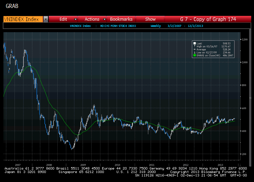Viewport: 254px width, 182px height.
Task: Click the Low on 02/27/09 legend marker
Action: click(195, 52)
